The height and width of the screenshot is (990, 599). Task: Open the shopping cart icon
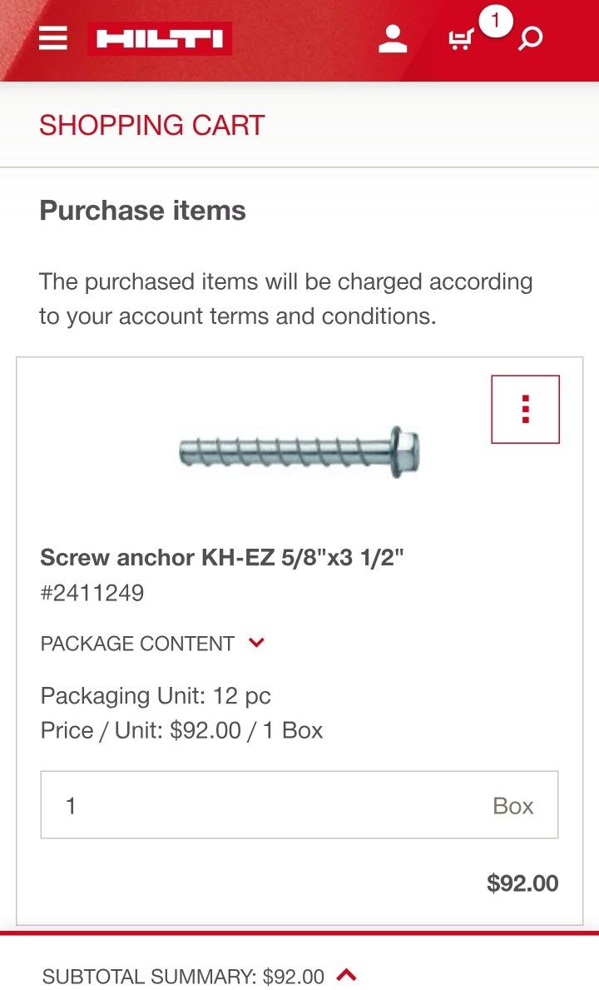(x=460, y=39)
